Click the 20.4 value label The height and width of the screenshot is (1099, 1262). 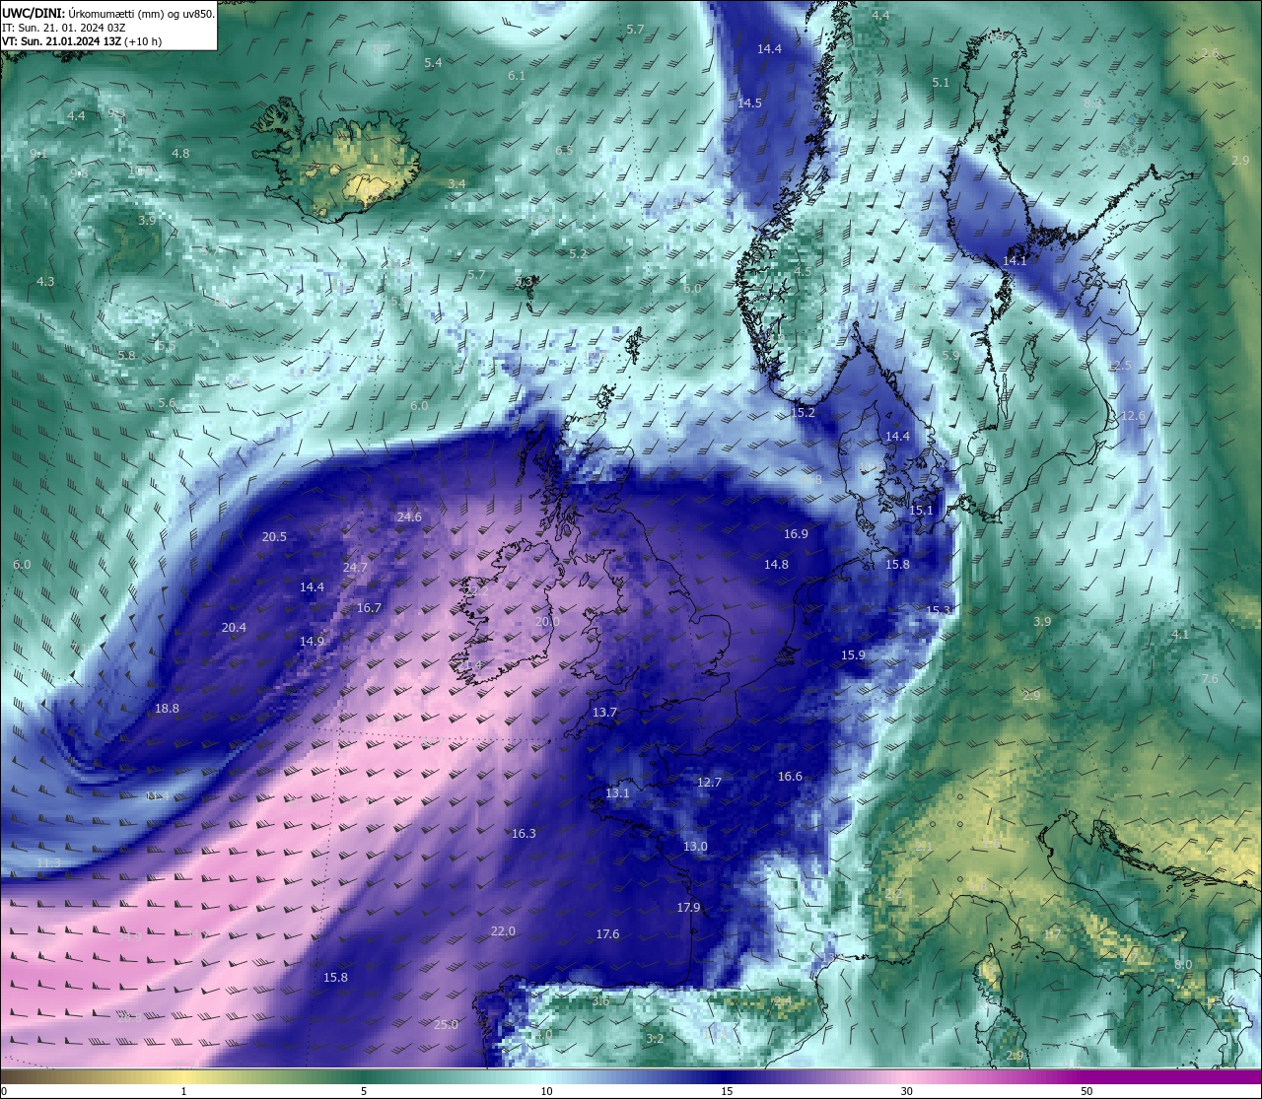[234, 628]
